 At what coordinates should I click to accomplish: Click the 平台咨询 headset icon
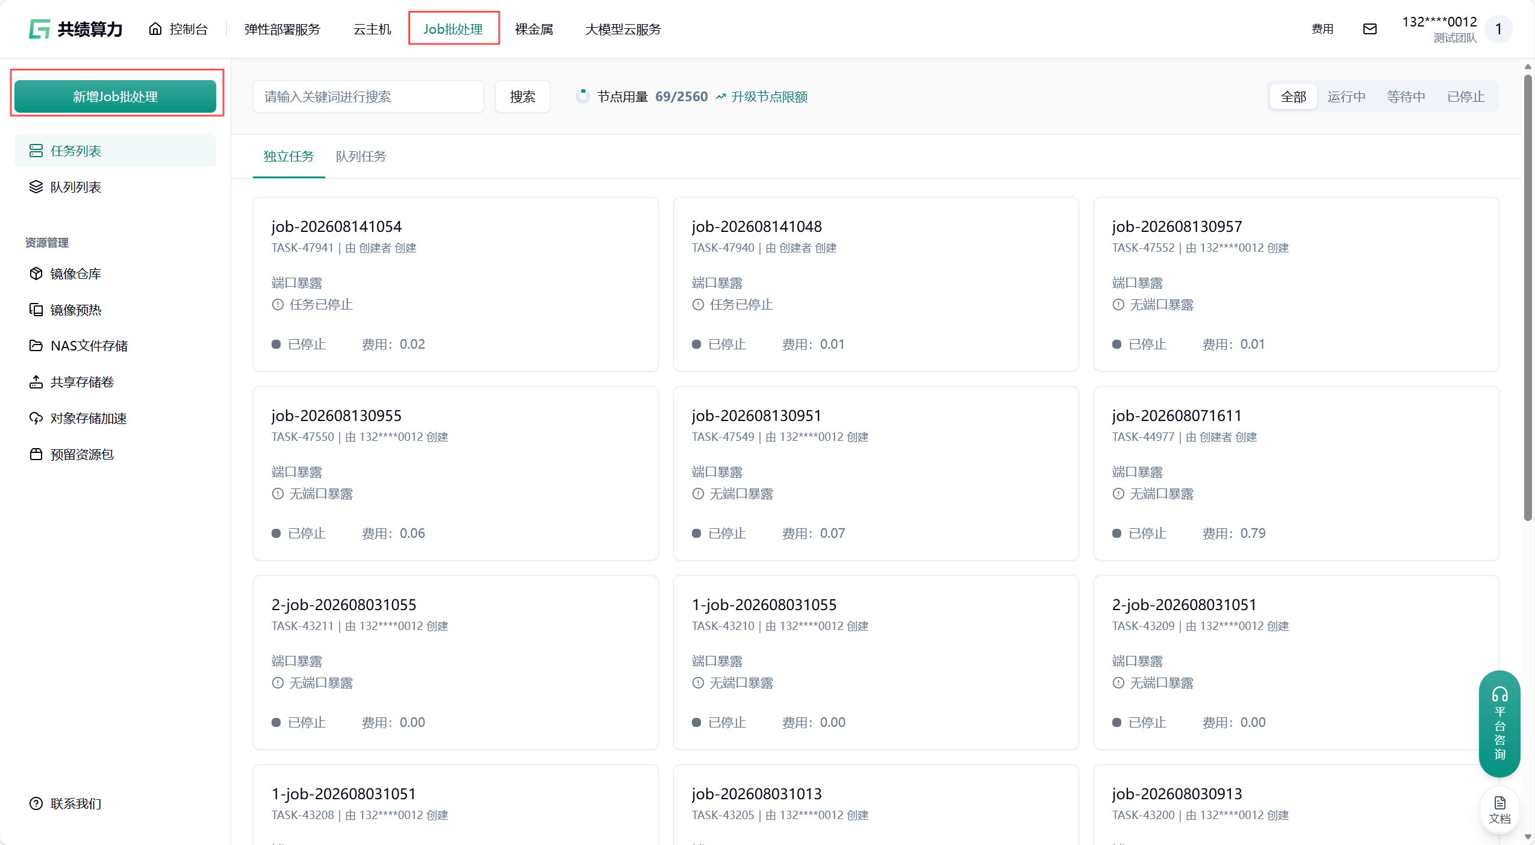pos(1499,694)
